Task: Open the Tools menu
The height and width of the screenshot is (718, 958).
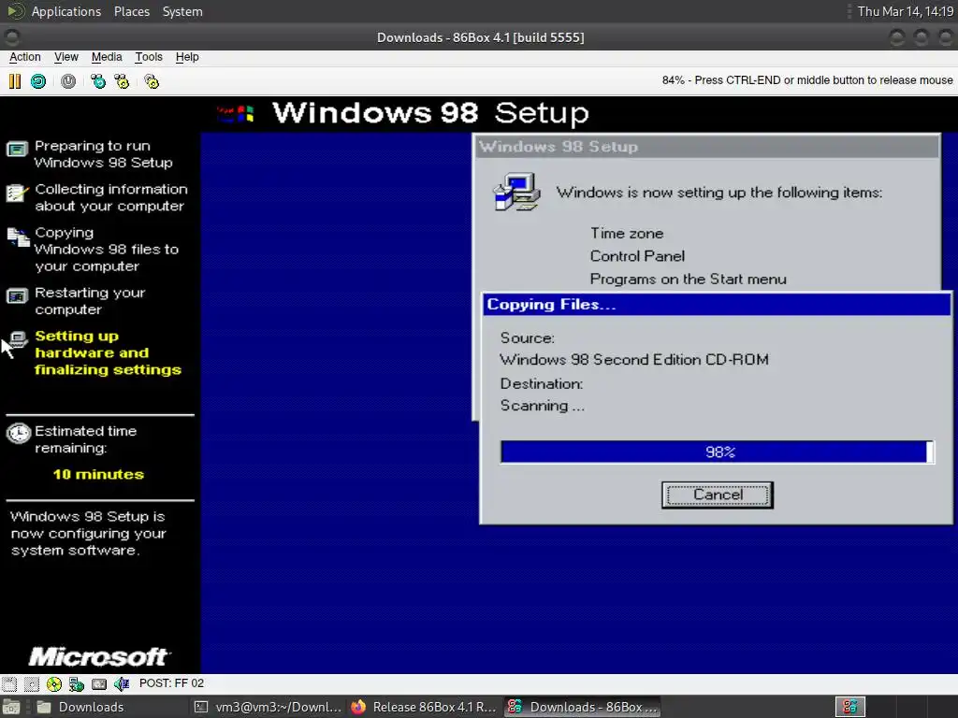Action: pos(149,57)
